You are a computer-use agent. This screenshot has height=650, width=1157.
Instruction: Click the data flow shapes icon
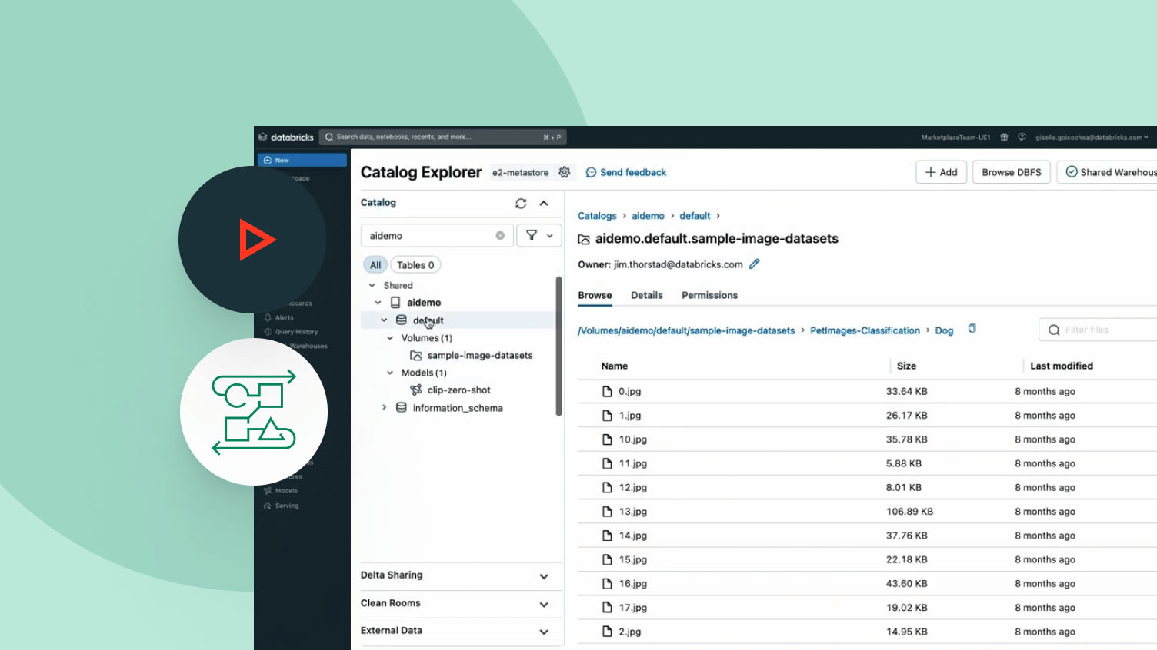254,412
